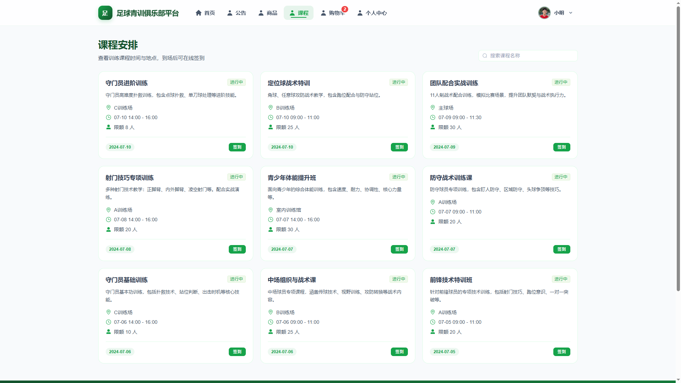Click person icon in 定位球战术特训 card
The height and width of the screenshot is (383, 681).
click(x=271, y=127)
